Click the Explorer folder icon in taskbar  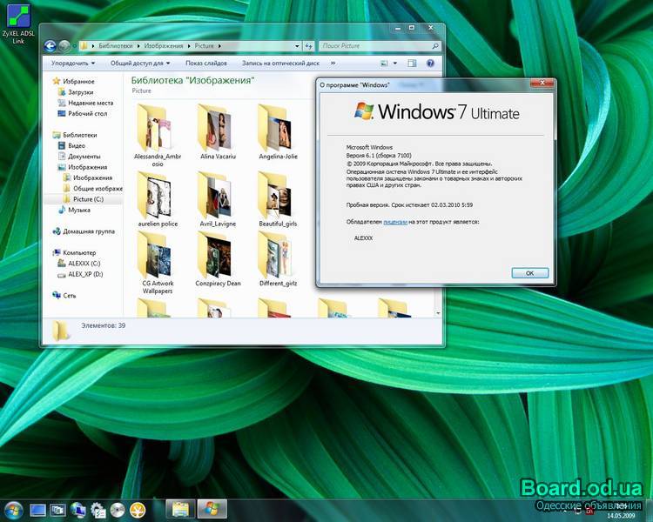pyautogui.click(x=180, y=509)
